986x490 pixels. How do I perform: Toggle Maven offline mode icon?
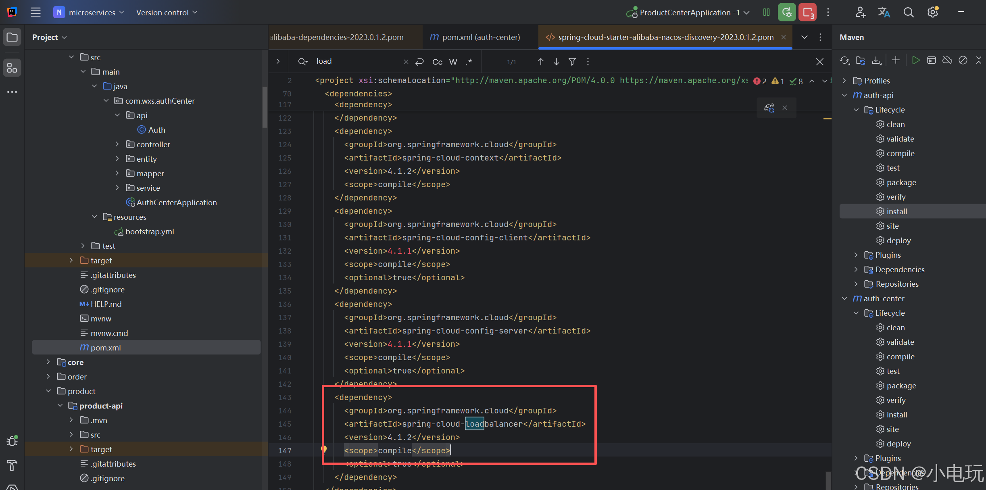pyautogui.click(x=947, y=60)
